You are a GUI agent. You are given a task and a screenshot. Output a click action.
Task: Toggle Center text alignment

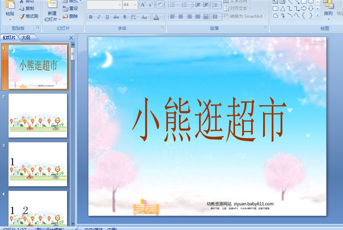pos(181,17)
